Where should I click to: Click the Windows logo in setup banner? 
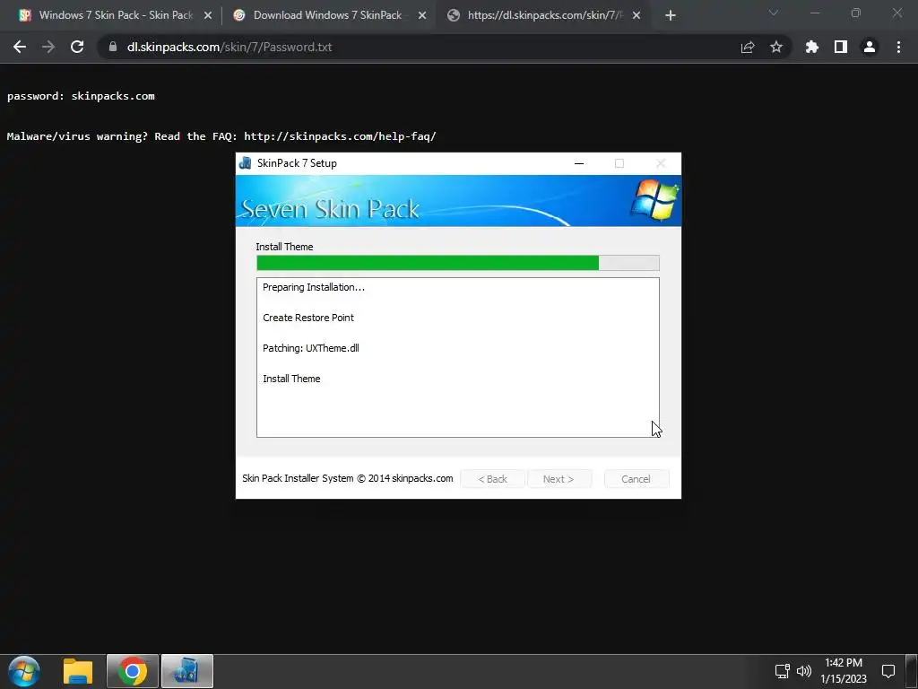655,200
